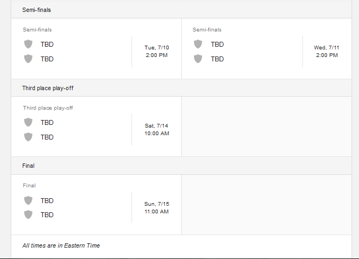Screen dimensions: 359x259
Task: Click top team shield in Wednesday semi-final
Action: coord(198,44)
